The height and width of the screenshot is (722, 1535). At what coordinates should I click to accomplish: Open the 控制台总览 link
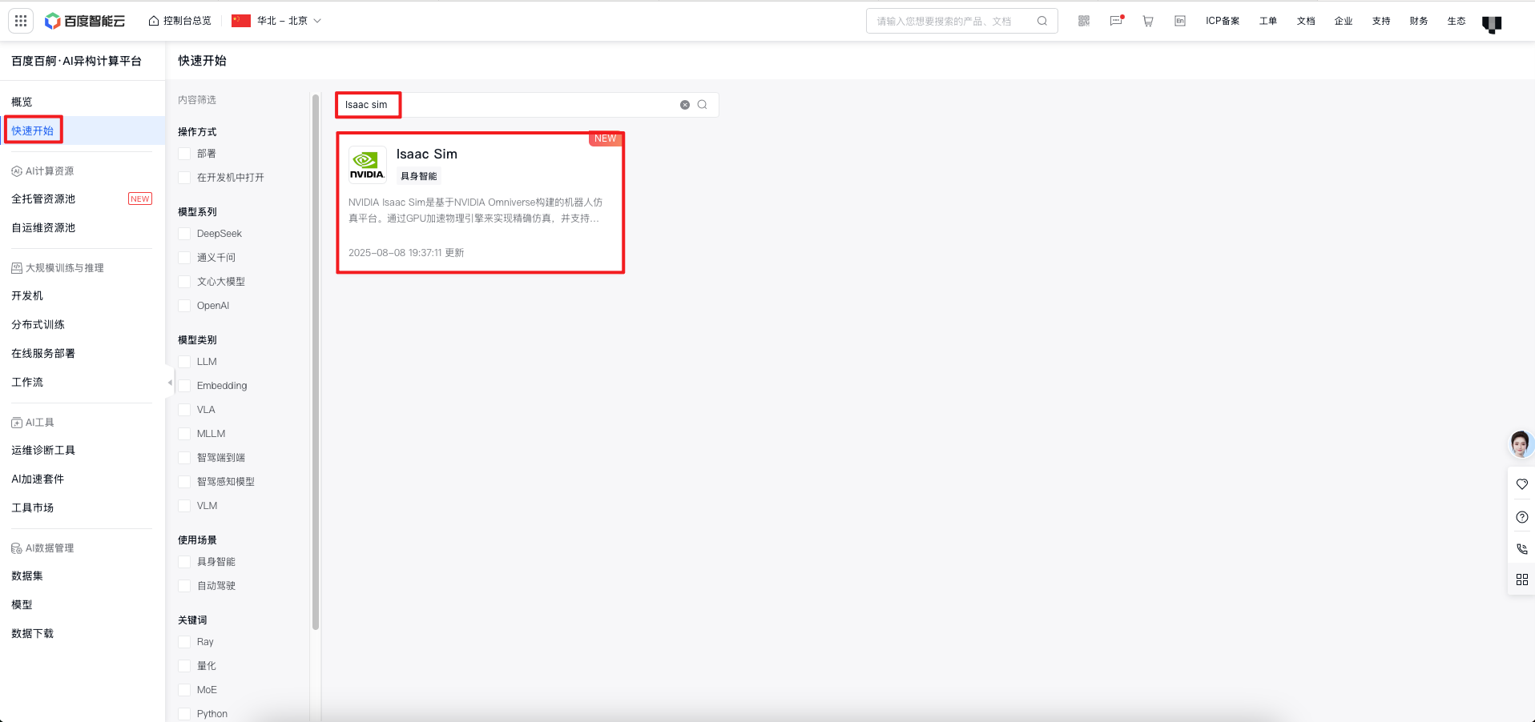(180, 21)
